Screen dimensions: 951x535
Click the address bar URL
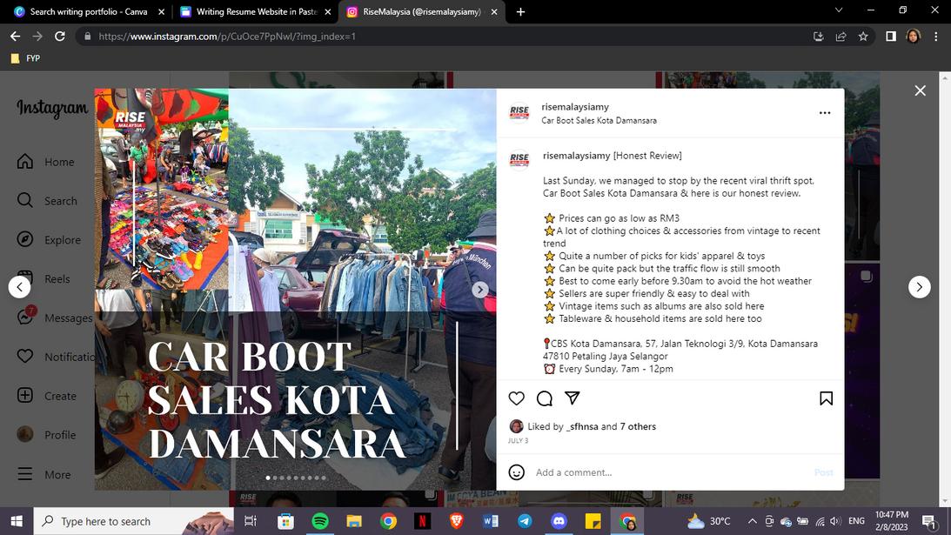coord(227,37)
